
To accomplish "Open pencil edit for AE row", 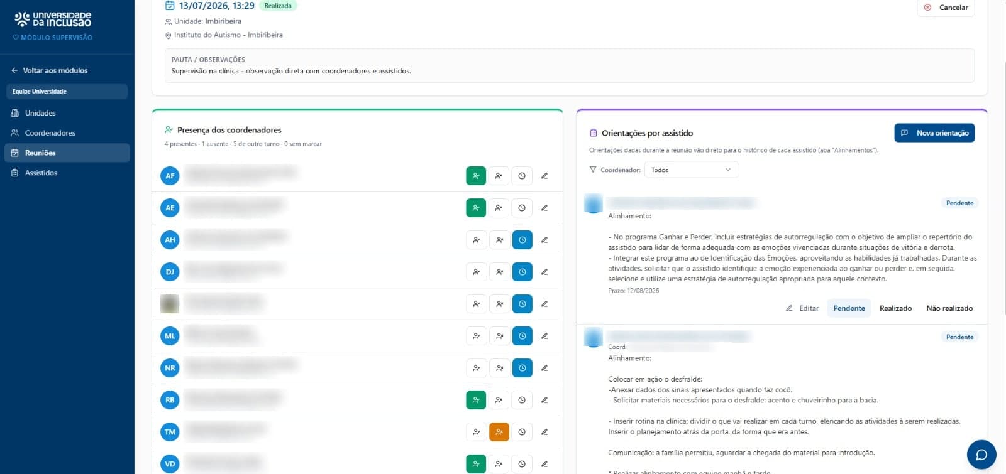I will tap(544, 208).
